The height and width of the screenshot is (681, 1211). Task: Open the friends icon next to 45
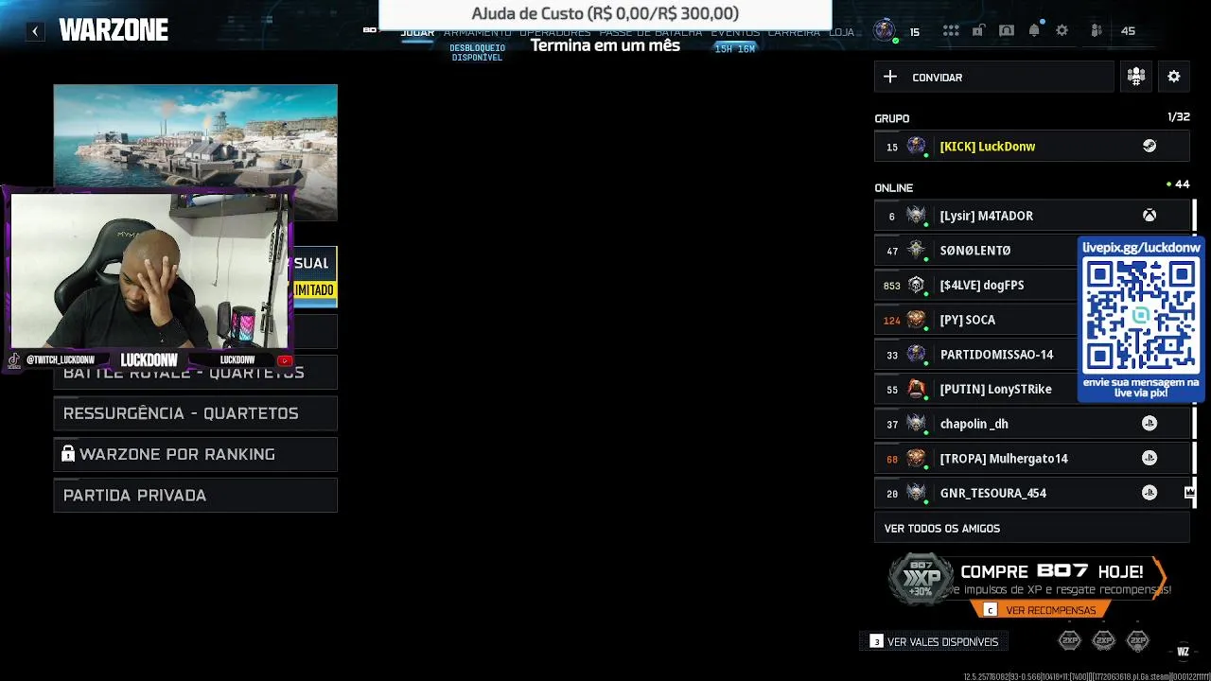coord(1097,31)
